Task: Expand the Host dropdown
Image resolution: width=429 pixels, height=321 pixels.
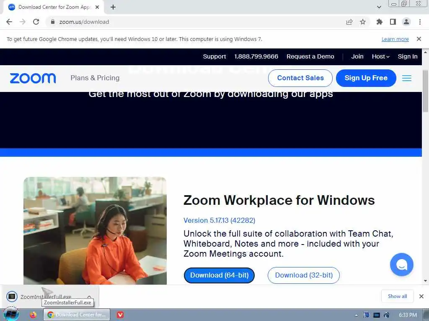Action: point(380,56)
